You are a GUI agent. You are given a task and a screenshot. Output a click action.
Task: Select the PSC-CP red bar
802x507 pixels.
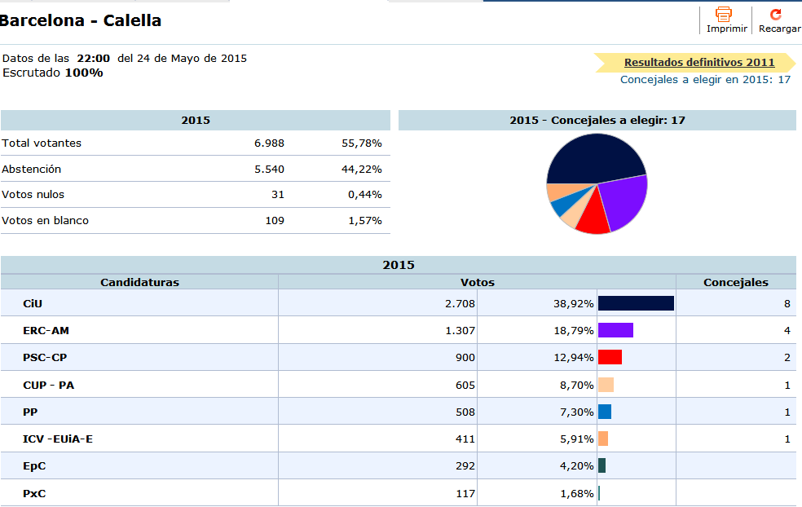pos(610,357)
